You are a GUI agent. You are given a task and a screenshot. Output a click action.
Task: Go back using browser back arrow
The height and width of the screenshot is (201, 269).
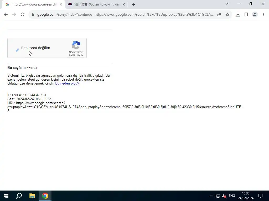coord(6,15)
